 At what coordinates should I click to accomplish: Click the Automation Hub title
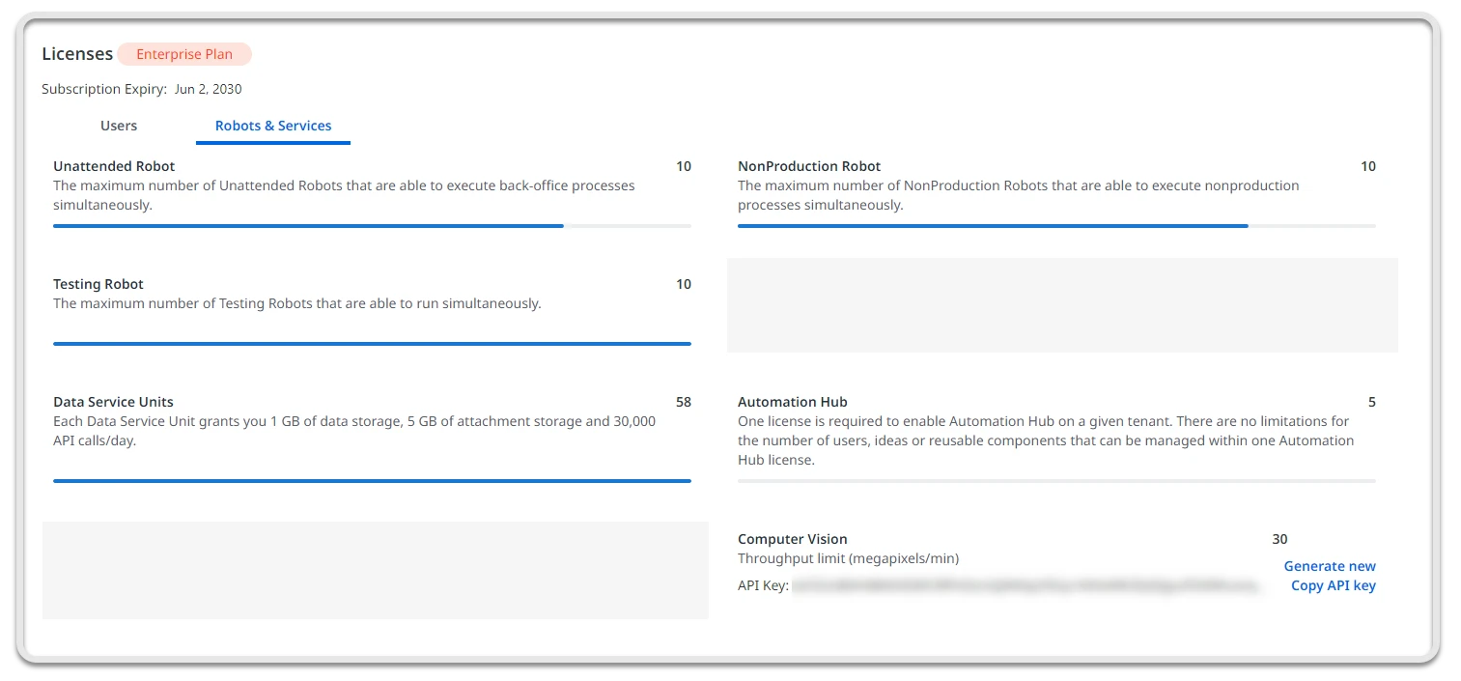point(793,402)
